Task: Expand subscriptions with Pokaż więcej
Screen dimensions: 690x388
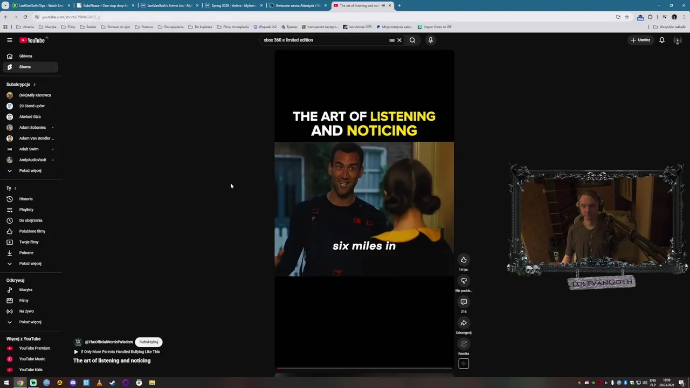Action: point(29,170)
